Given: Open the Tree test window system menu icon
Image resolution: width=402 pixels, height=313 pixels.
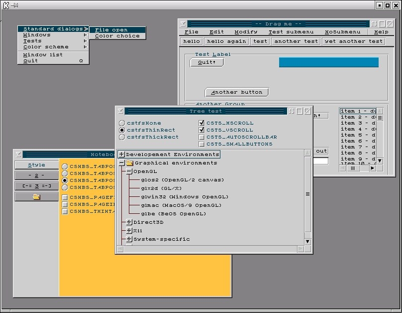Looking at the screenshot, I should coord(120,111).
